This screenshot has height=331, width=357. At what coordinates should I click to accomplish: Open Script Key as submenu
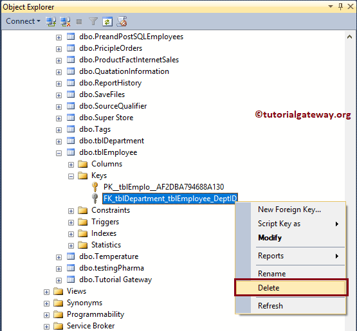point(291,224)
